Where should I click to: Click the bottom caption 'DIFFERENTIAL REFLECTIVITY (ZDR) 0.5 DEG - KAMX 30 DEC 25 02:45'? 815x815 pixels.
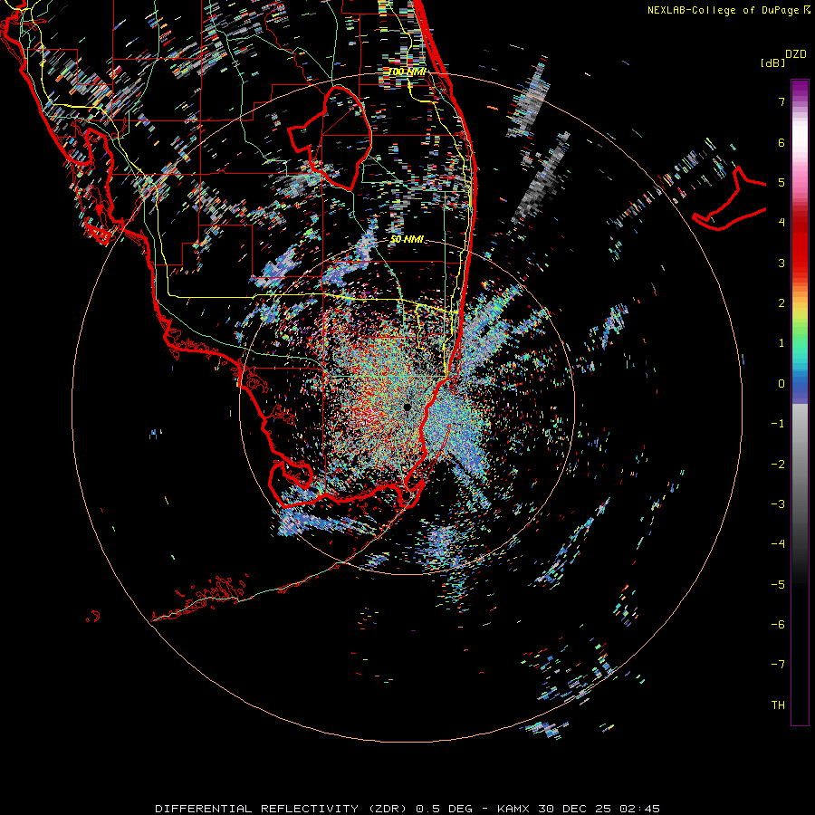pos(407,809)
